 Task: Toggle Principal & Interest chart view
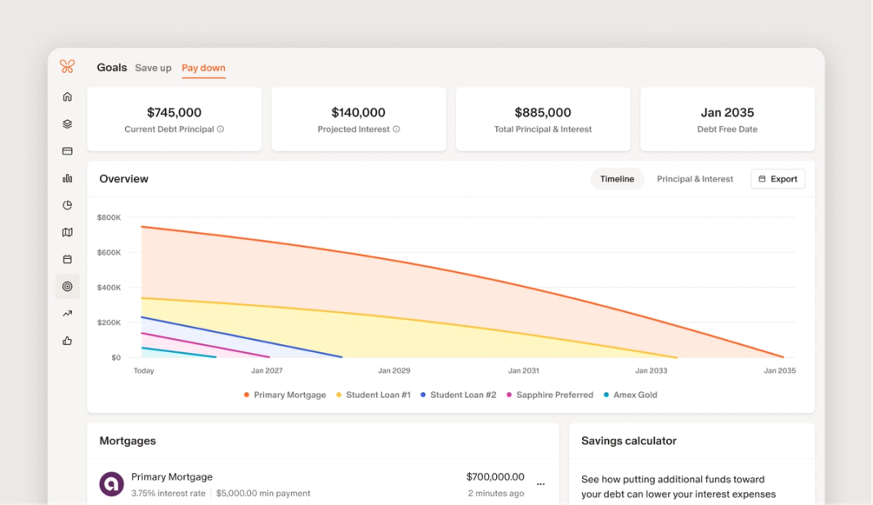point(695,179)
